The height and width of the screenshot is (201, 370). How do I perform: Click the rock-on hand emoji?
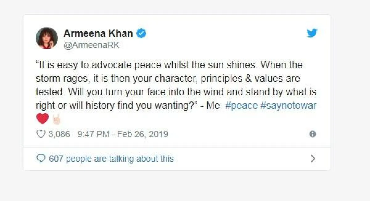56,119
